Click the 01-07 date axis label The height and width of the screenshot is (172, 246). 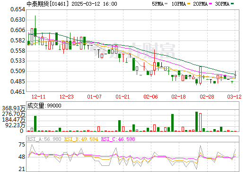click(x=94, y=97)
